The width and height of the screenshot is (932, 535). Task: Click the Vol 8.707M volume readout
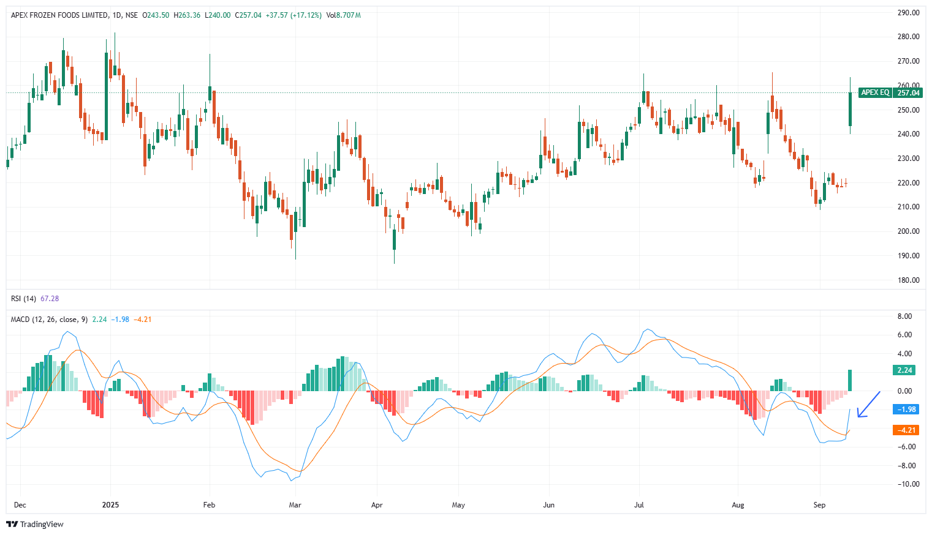coord(343,15)
